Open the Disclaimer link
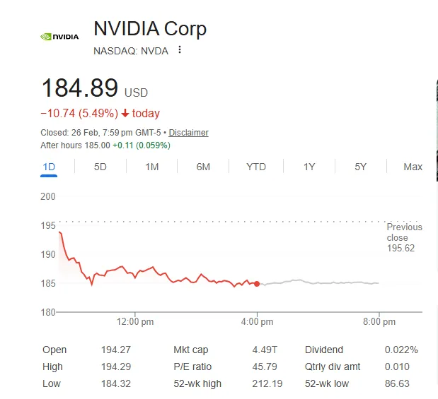 188,133
